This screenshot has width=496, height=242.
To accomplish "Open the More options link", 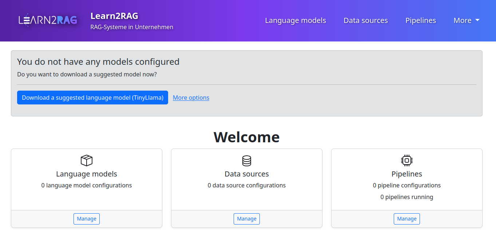I will coord(191,97).
